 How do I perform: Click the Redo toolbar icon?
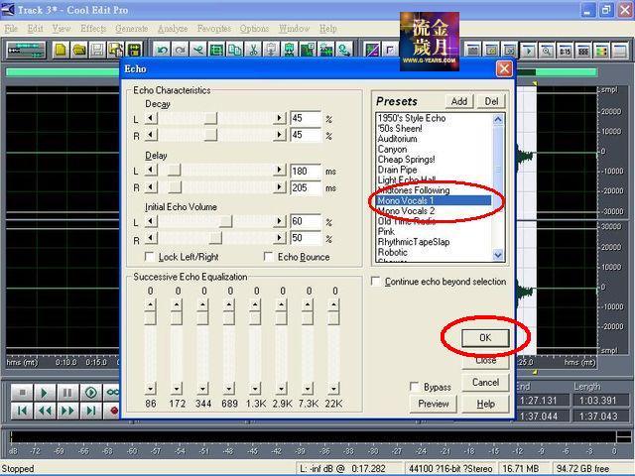point(181,51)
